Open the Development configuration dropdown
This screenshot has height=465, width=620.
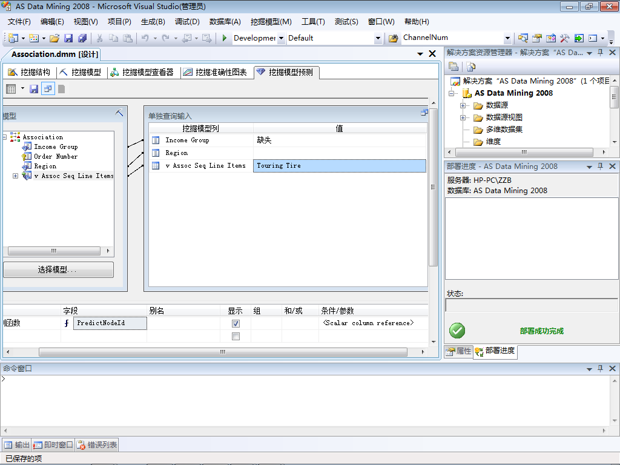click(281, 38)
